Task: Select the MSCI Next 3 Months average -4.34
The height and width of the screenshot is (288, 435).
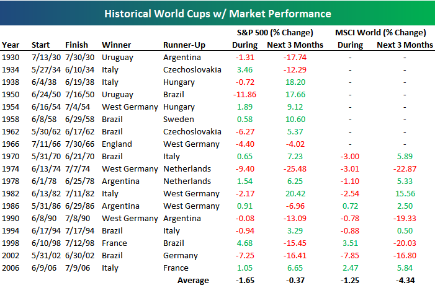Action: (405, 280)
